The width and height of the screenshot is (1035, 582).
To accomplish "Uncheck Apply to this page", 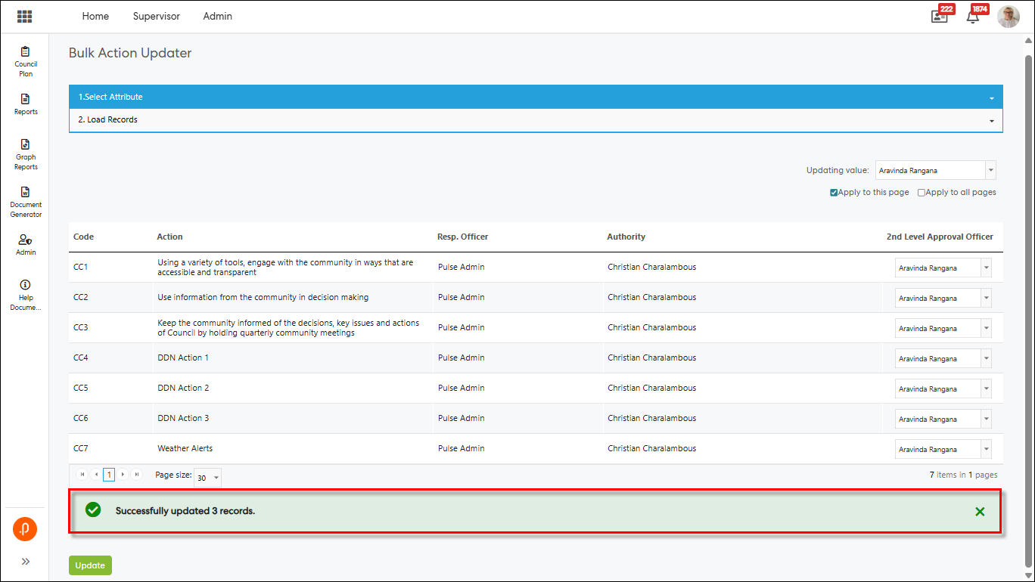I will 834,193.
